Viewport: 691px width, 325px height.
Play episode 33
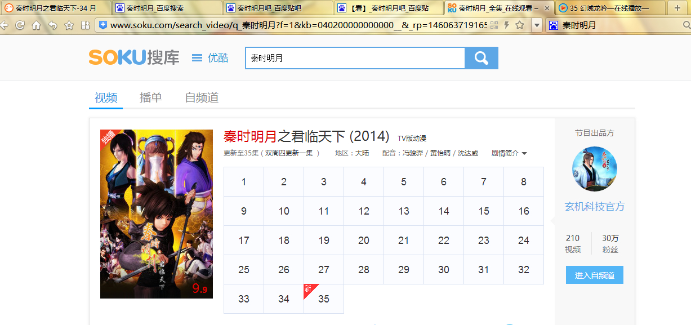(x=244, y=299)
